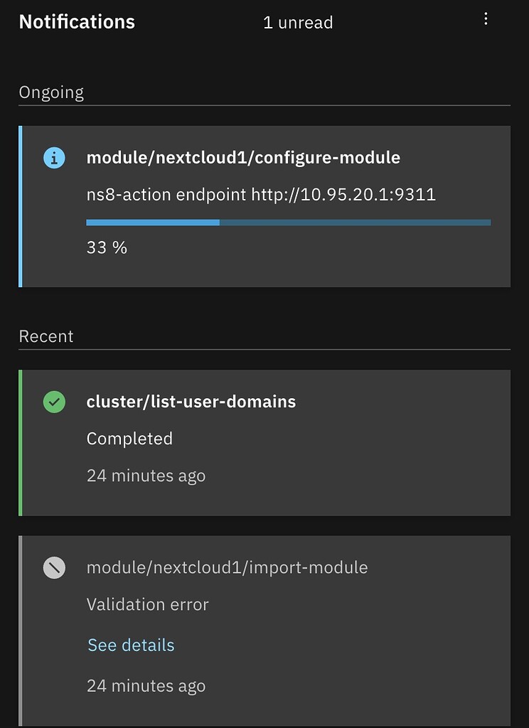The height and width of the screenshot is (728, 529).
Task: Click the 1 unread counter
Action: [298, 22]
